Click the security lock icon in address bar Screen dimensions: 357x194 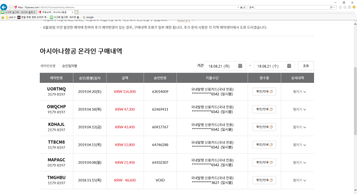pyautogui.click(x=242, y=7)
